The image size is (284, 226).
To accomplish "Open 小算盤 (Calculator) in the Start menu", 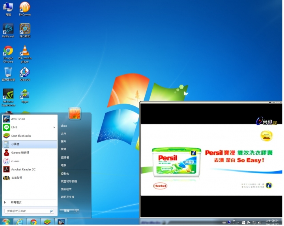I will pos(30,144).
